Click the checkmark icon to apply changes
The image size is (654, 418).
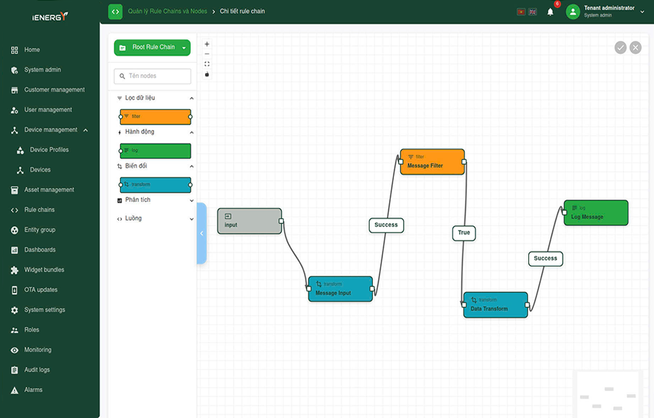pyautogui.click(x=620, y=47)
